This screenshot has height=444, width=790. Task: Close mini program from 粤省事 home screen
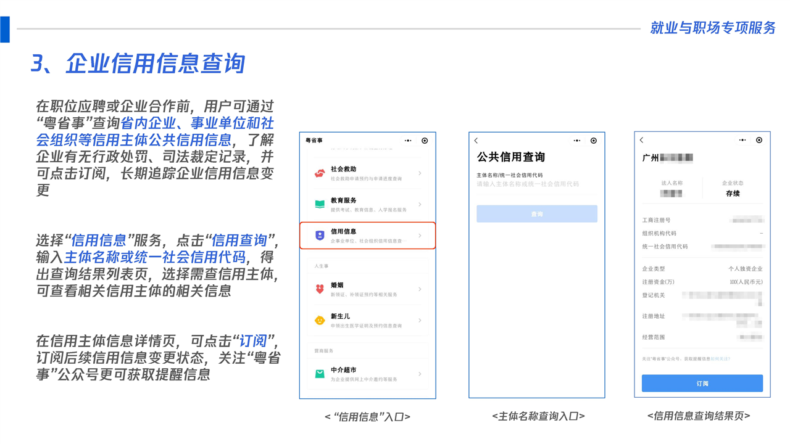click(x=425, y=141)
